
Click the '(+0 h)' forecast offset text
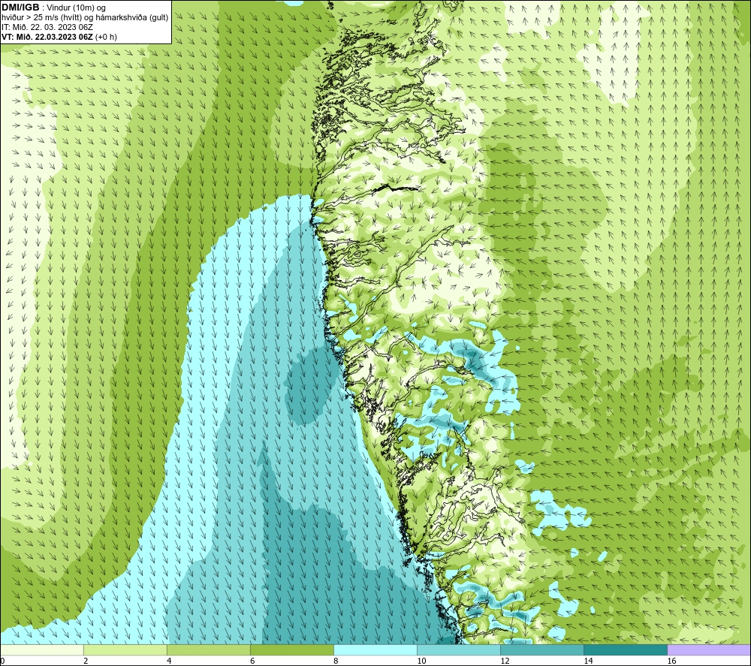(x=107, y=37)
